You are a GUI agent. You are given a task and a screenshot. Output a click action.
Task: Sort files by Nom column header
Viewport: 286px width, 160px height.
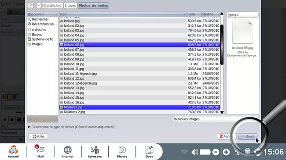(123, 14)
